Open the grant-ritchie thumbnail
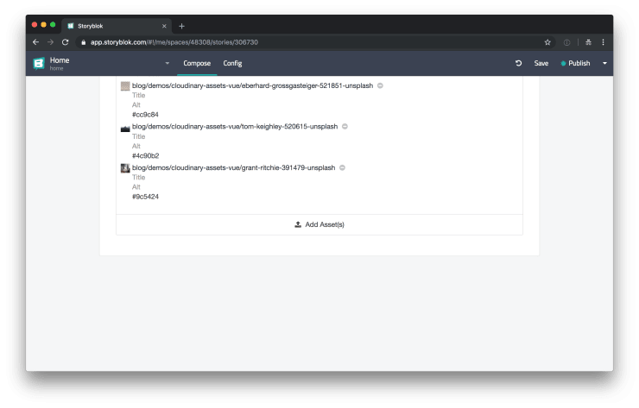Viewport: 639px width, 408px height. point(125,167)
